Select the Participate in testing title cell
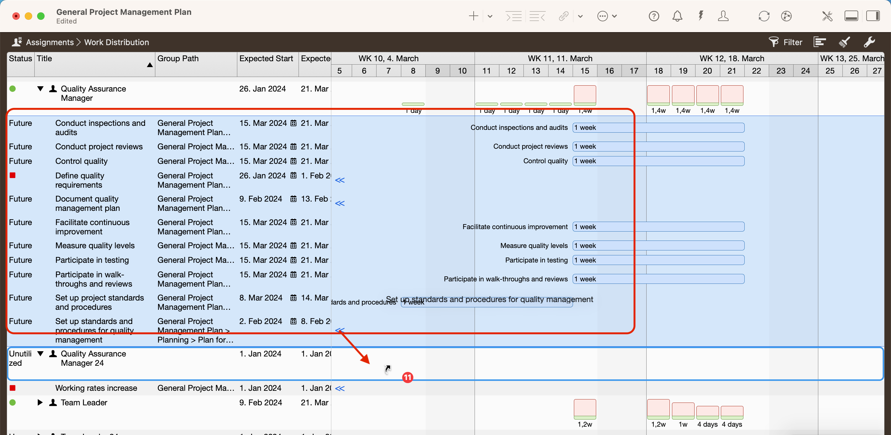This screenshot has height=435, width=891. [x=92, y=260]
